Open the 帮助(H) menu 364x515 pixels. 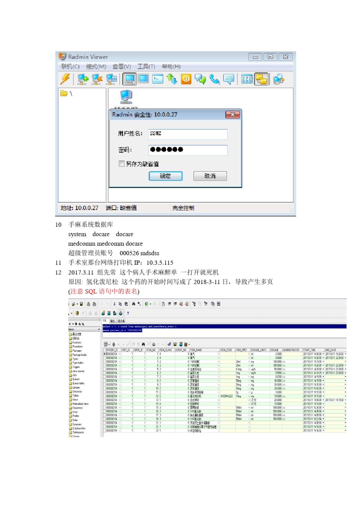[x=171, y=67]
